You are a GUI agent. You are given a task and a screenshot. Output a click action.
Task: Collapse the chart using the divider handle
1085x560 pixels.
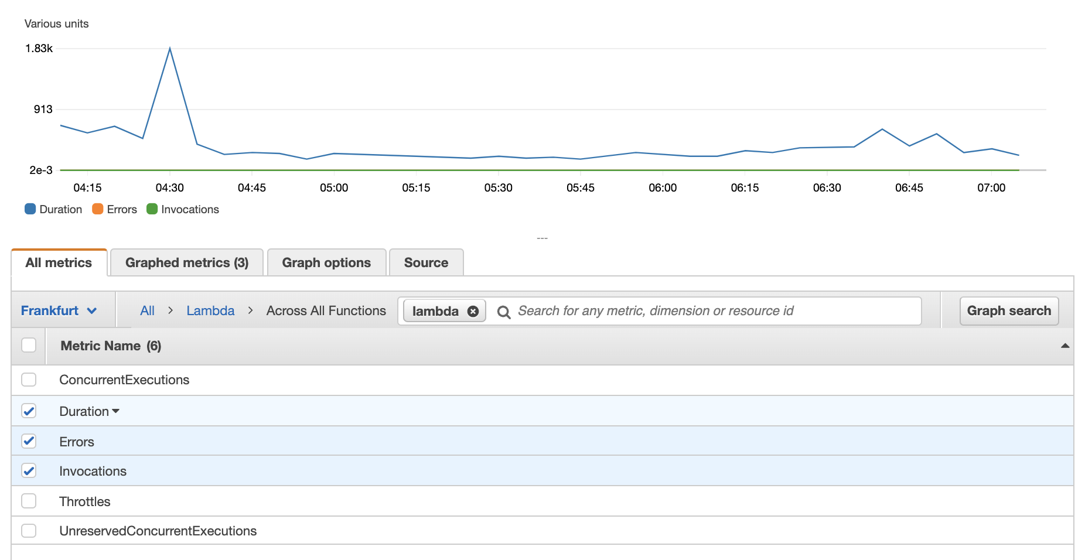[x=542, y=238]
